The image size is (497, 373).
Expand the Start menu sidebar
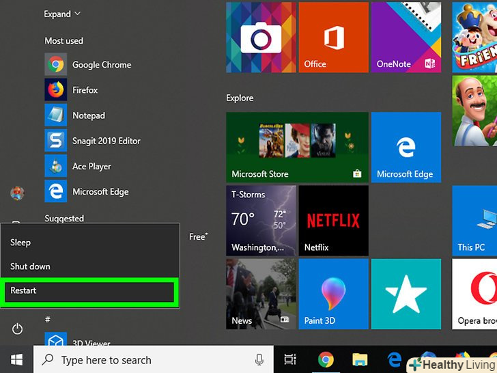62,14
